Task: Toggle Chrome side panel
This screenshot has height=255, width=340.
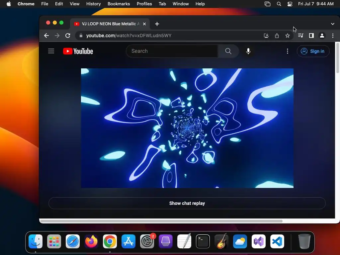Action: 311,36
